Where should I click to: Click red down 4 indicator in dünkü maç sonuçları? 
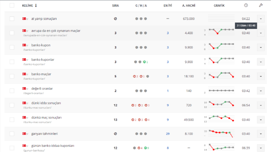[x=147, y=120]
